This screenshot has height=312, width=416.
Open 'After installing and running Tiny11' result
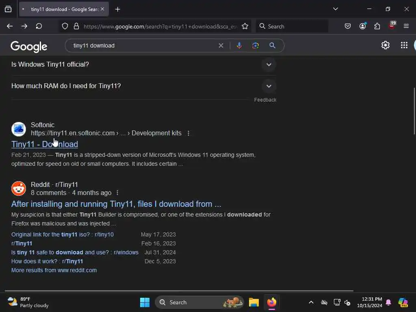[116, 204]
